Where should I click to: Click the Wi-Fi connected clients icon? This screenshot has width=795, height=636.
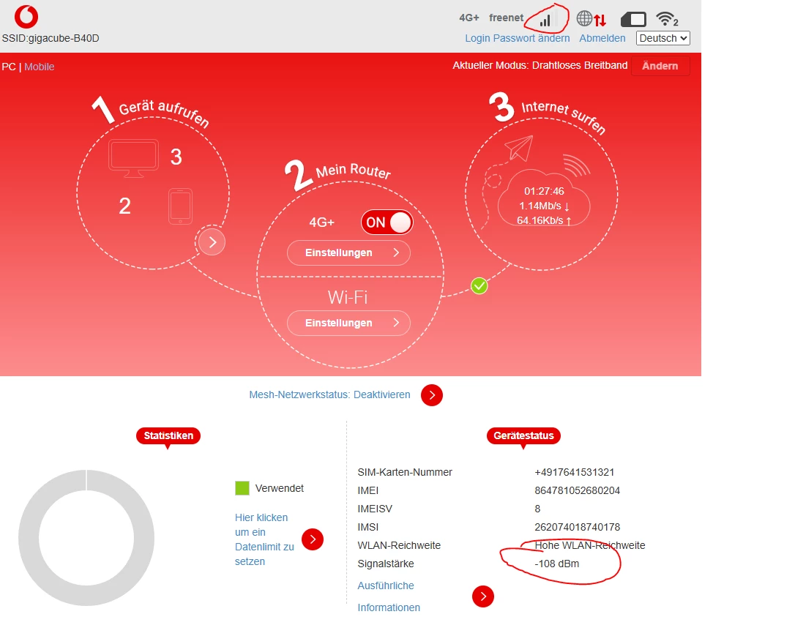pos(667,19)
